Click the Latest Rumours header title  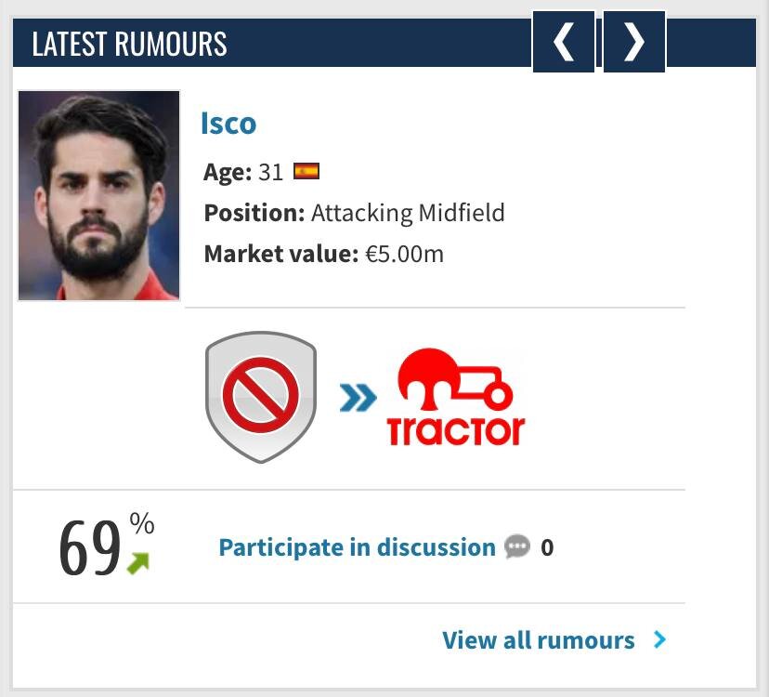[x=129, y=44]
